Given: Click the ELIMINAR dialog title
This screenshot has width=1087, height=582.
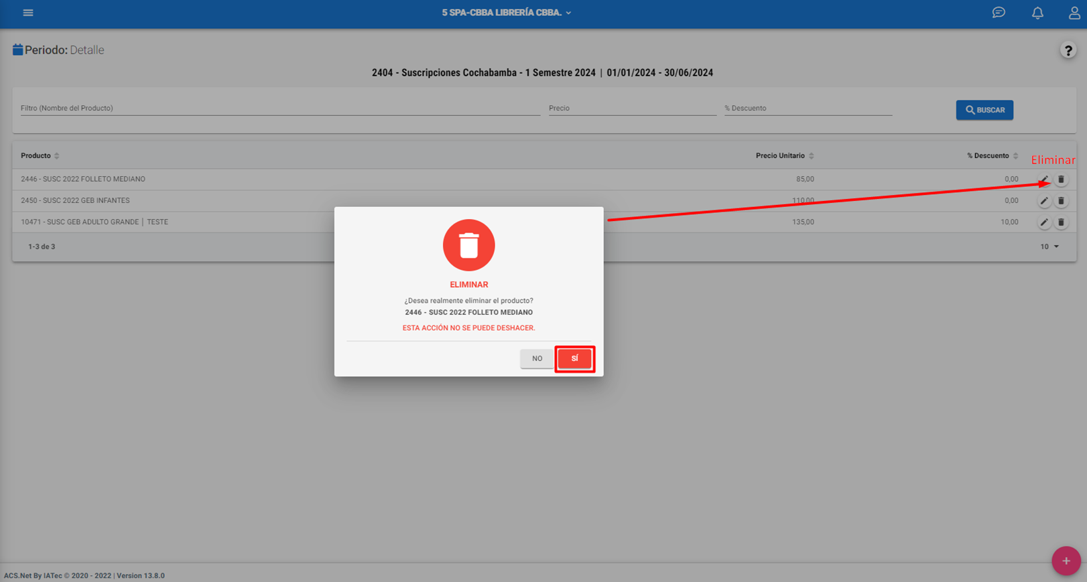Looking at the screenshot, I should point(469,285).
